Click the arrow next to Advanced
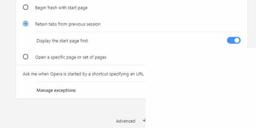This screenshot has width=256, height=128. click(x=144, y=120)
